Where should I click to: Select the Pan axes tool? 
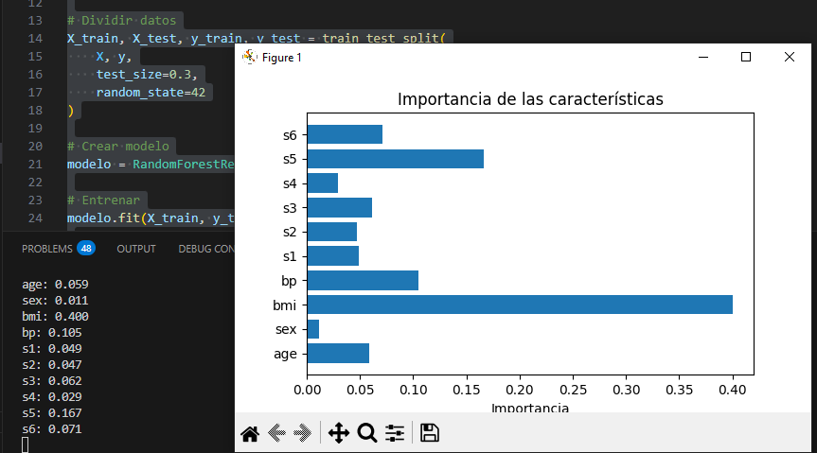tap(339, 433)
